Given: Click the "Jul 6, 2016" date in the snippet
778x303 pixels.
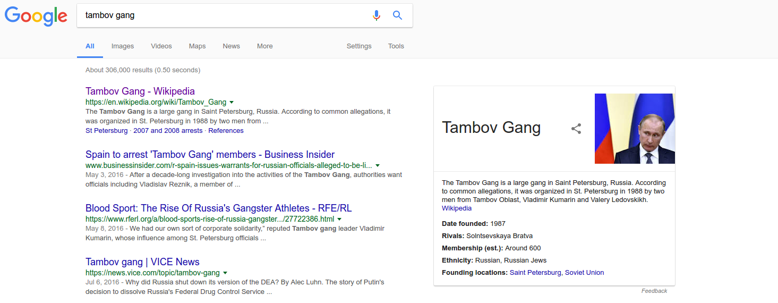Looking at the screenshot, I should (102, 282).
